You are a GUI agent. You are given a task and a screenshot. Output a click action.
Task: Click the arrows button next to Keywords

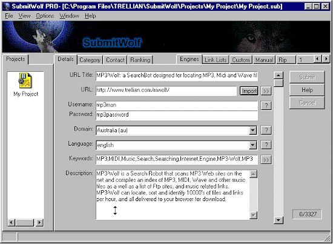(266, 160)
